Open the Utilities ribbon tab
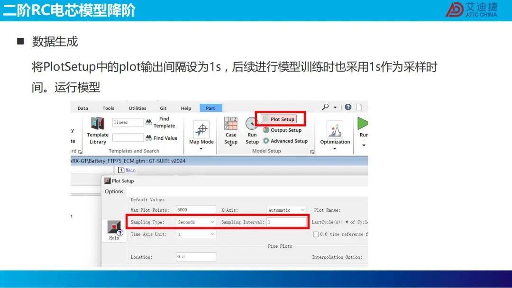512x288 pixels. (x=137, y=108)
